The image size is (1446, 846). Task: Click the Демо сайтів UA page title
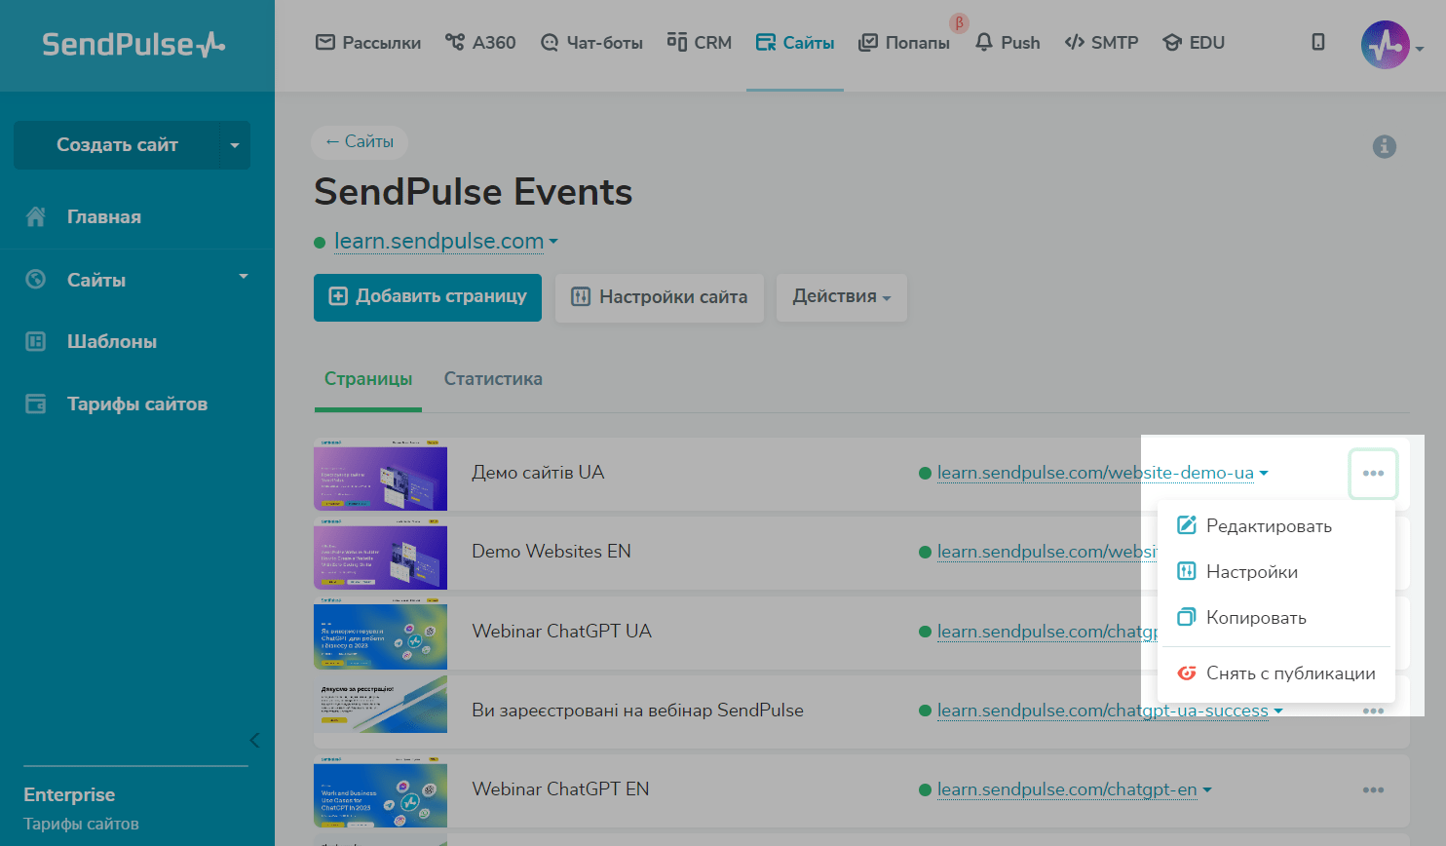[538, 473]
